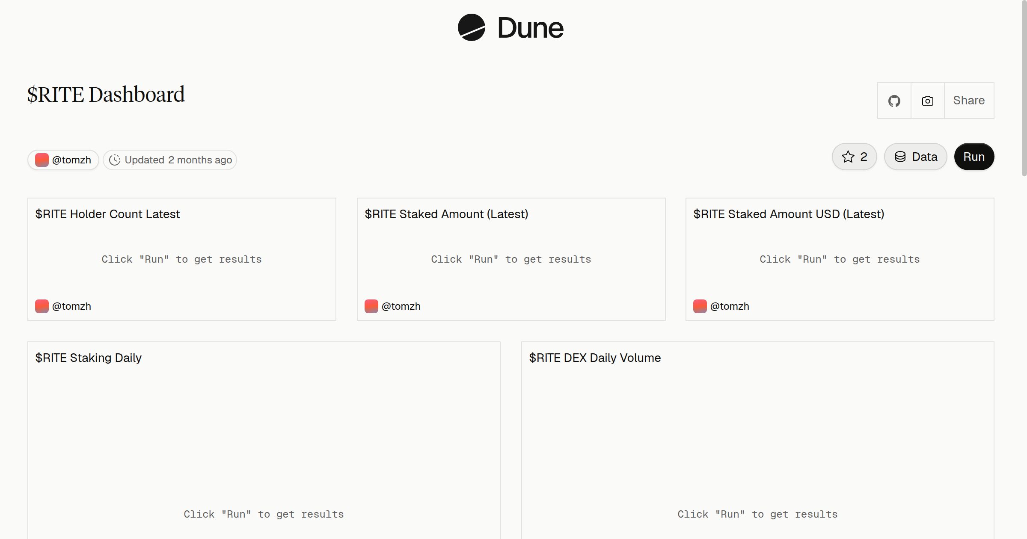Image resolution: width=1027 pixels, height=539 pixels.
Task: Click @tomzh in Staked Amount USD card
Action: (x=730, y=306)
